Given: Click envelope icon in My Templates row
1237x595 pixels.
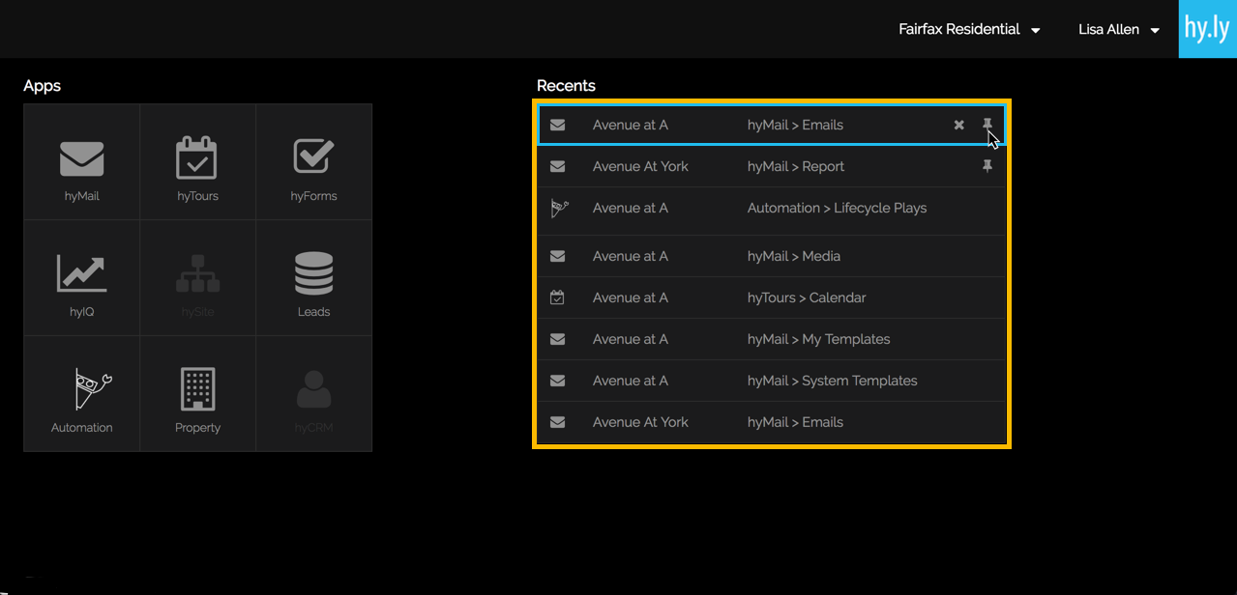Looking at the screenshot, I should tap(557, 339).
